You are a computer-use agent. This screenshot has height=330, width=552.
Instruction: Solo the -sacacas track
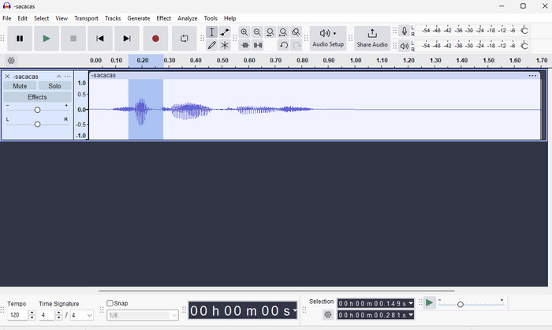54,86
